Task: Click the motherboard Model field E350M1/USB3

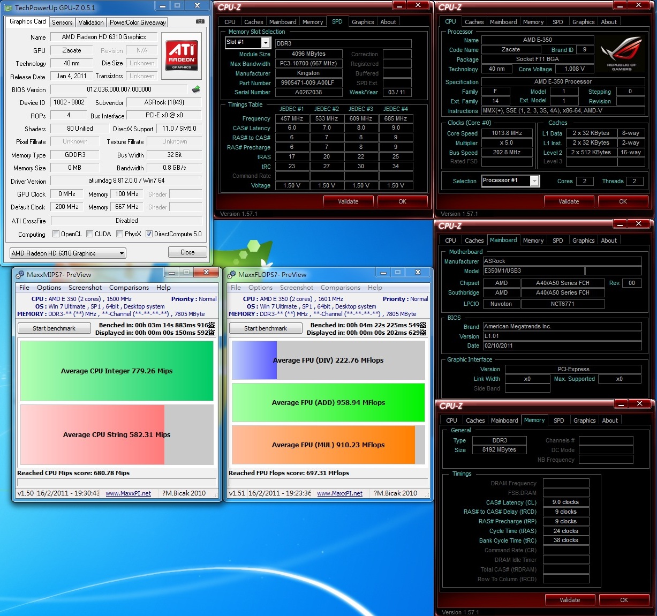Action: point(533,271)
